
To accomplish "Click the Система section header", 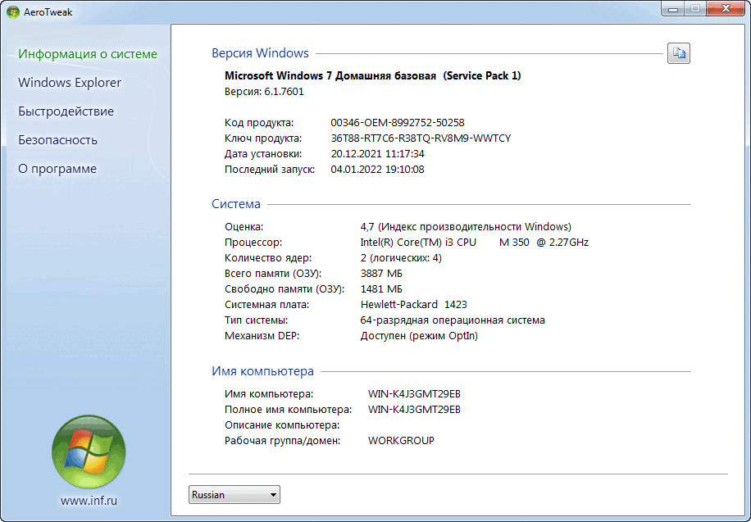I will tap(236, 204).
